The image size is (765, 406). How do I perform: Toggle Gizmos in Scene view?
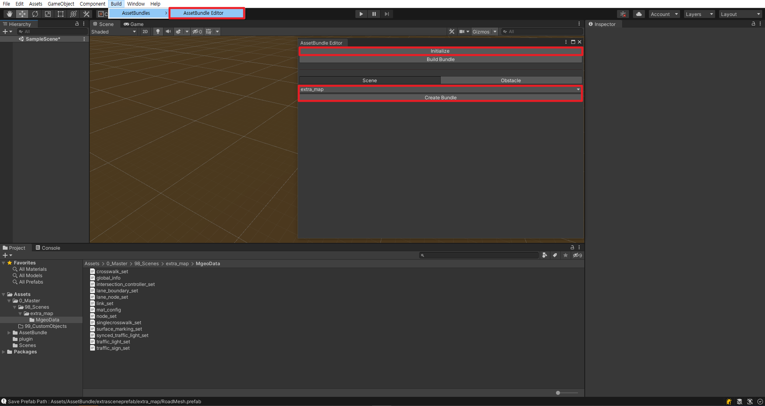pos(481,32)
